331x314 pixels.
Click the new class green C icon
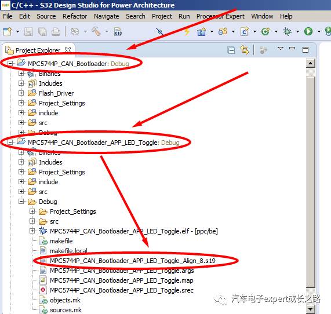[265, 32]
